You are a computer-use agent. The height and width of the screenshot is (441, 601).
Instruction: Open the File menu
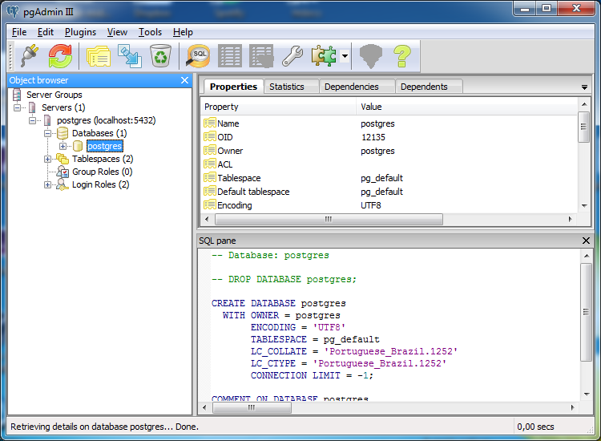(19, 32)
